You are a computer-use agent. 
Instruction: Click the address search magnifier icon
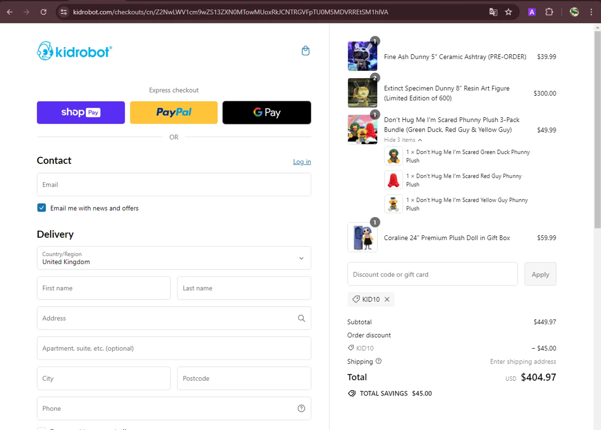click(301, 318)
